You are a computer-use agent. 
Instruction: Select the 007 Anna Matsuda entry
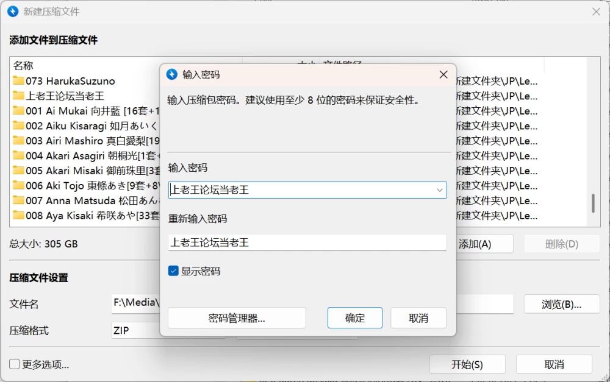point(93,200)
